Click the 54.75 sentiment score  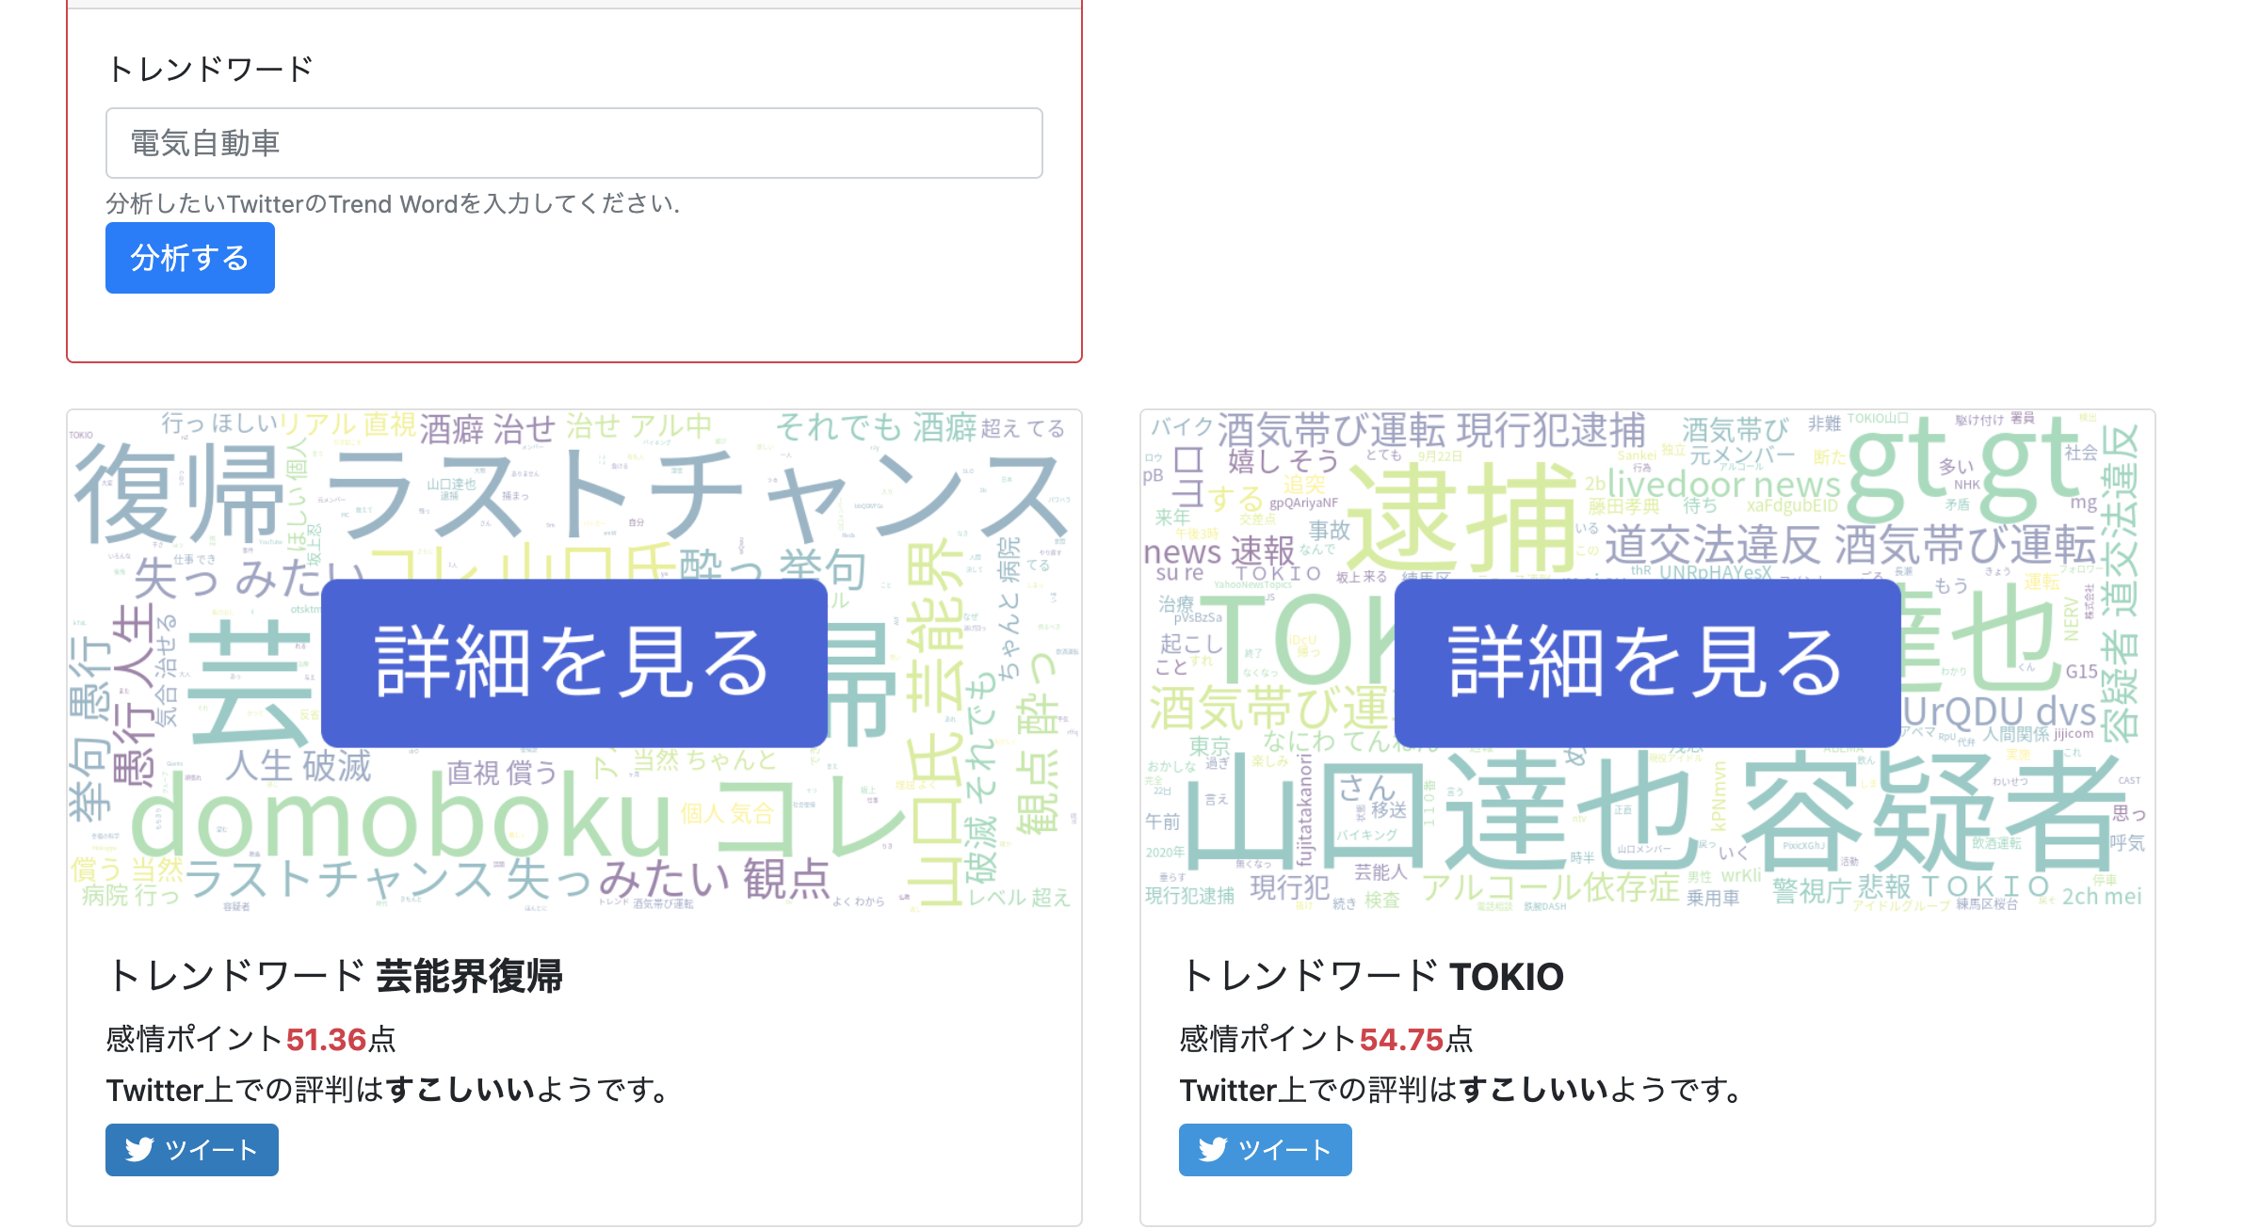click(x=1401, y=1039)
